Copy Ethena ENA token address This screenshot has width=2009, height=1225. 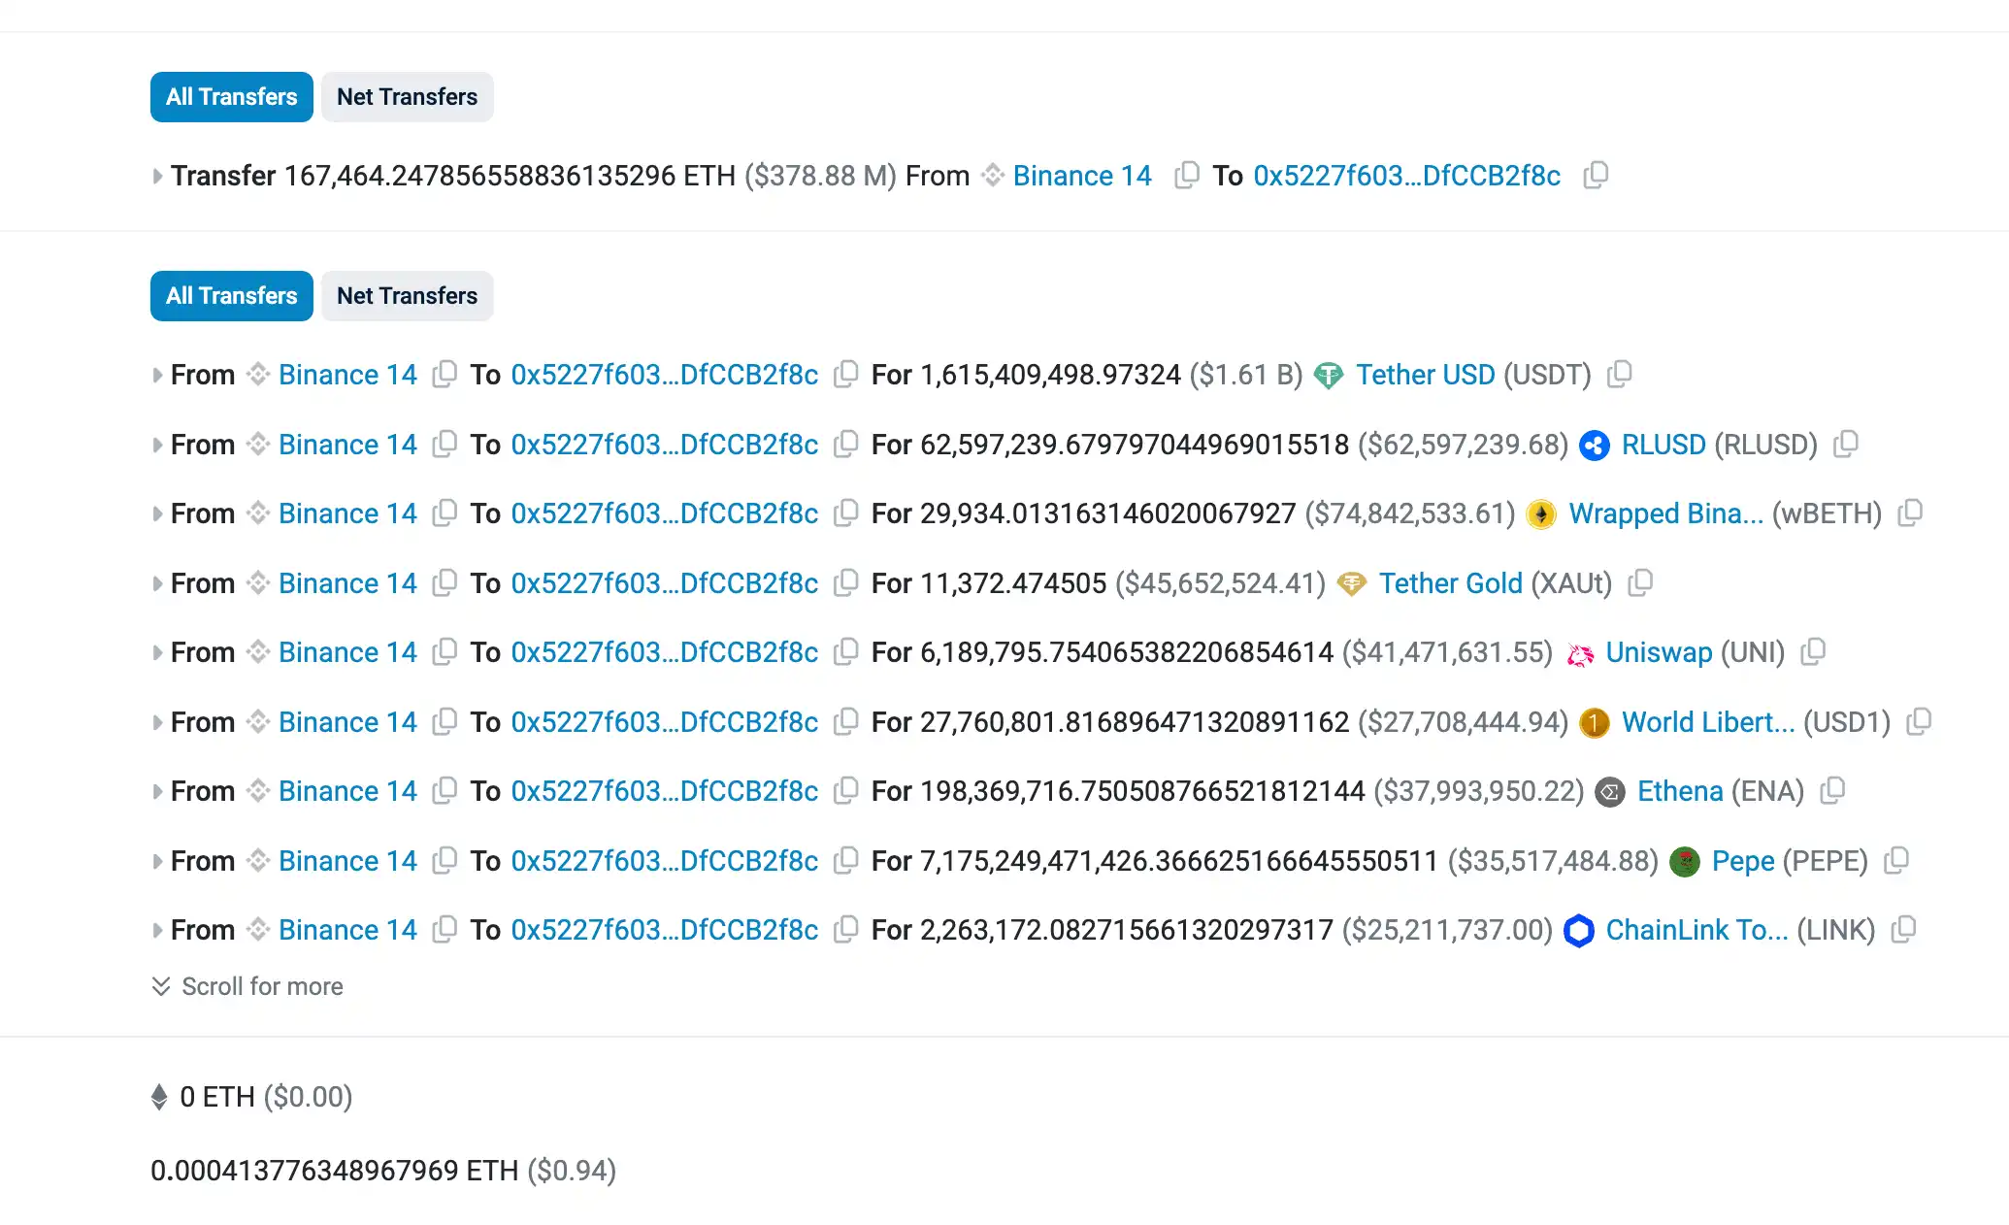coord(1831,790)
